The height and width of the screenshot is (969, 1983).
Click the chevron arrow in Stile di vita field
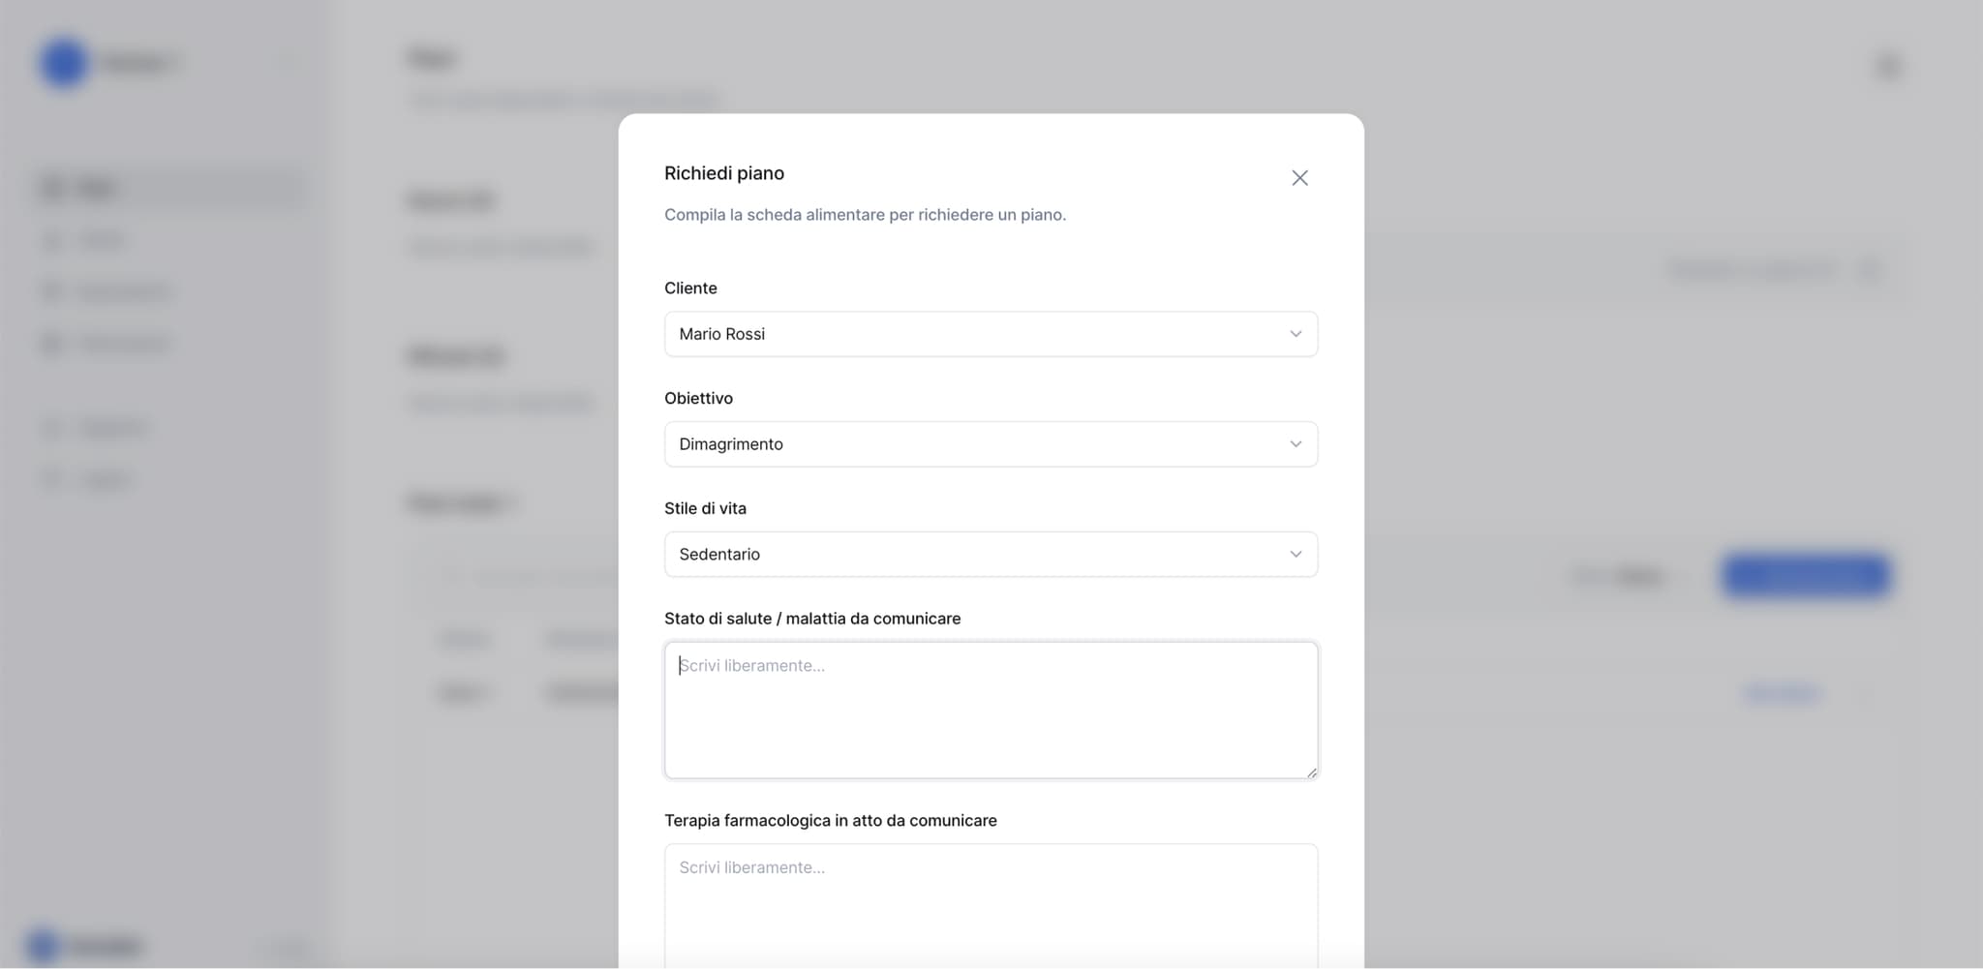[x=1296, y=555]
